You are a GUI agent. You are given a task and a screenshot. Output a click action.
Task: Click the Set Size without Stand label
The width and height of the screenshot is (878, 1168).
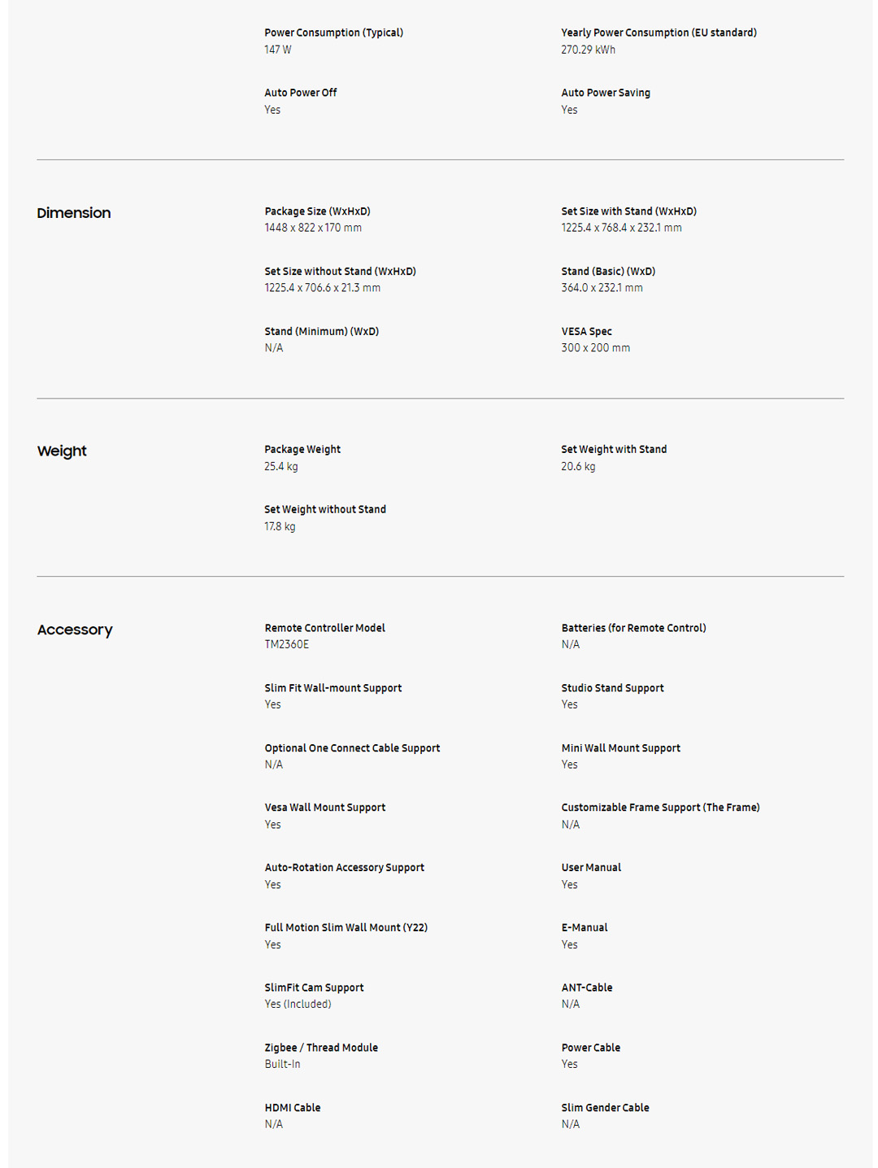pos(340,272)
